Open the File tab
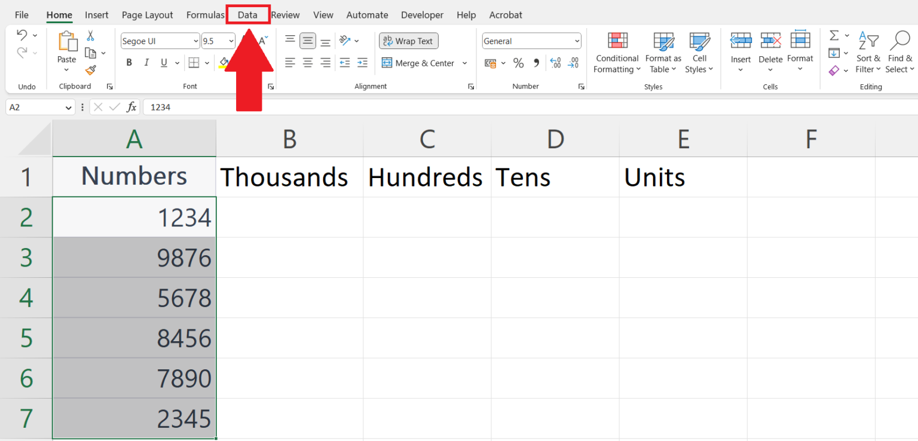This screenshot has height=441, width=918. click(x=22, y=15)
